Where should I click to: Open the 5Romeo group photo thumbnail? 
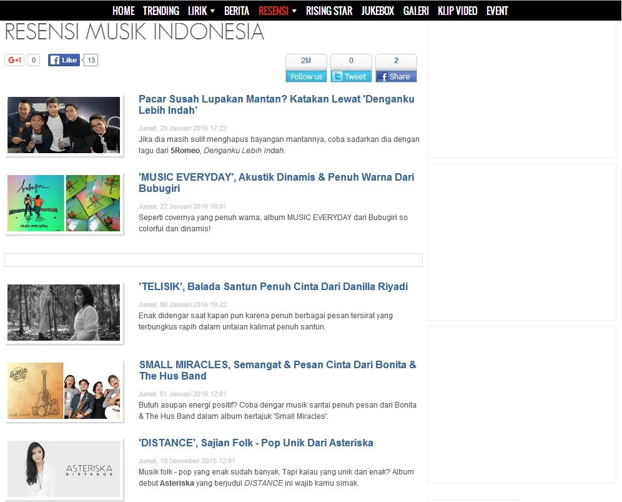tap(64, 125)
